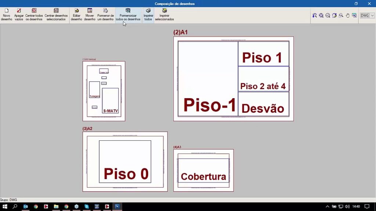376x211 pixels.
Task: Select the (3)A2 Piso 0 sheet
Action: (125, 161)
